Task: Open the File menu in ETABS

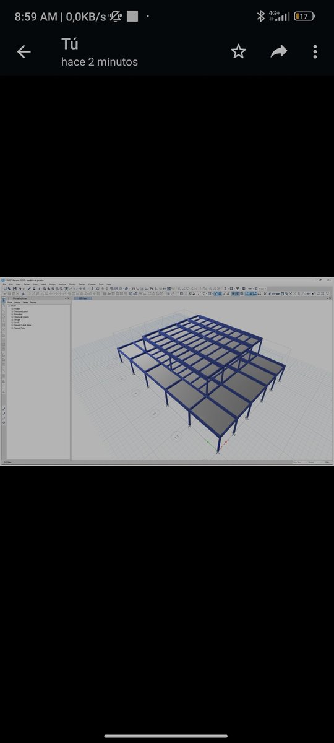Action: [x=4, y=284]
